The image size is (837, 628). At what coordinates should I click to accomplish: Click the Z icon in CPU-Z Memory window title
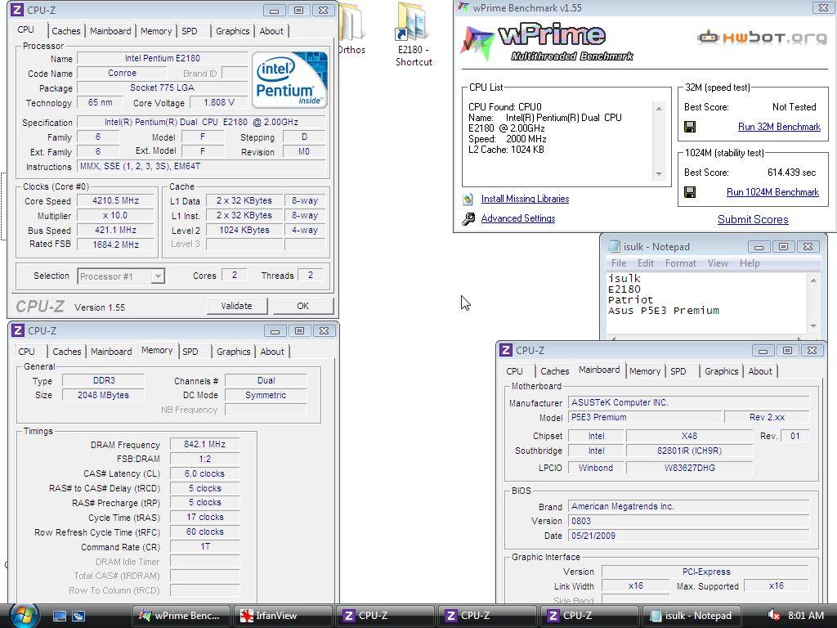[18, 330]
